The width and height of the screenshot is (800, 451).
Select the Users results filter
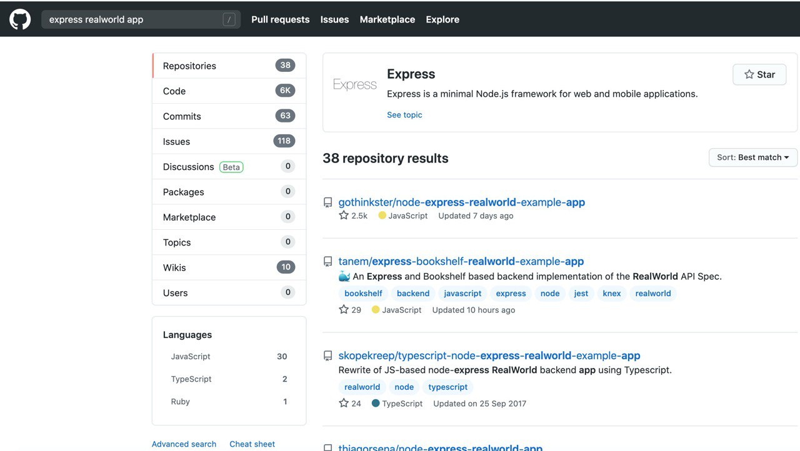point(229,292)
